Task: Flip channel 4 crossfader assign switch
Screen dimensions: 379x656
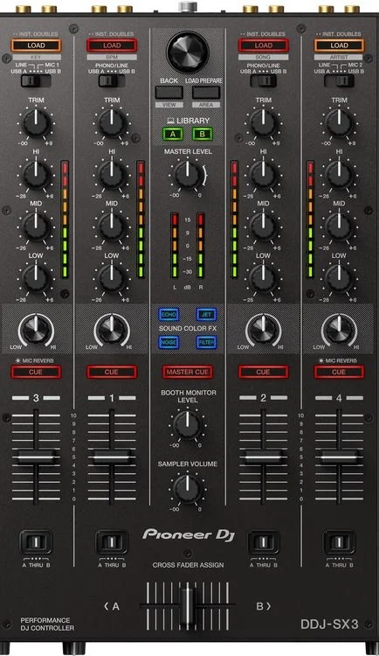Action: 339,542
